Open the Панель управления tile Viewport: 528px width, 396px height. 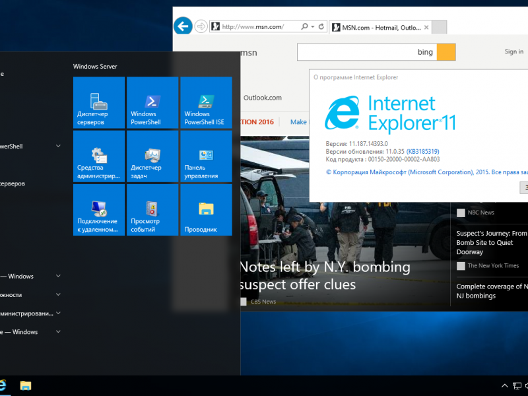click(x=206, y=156)
